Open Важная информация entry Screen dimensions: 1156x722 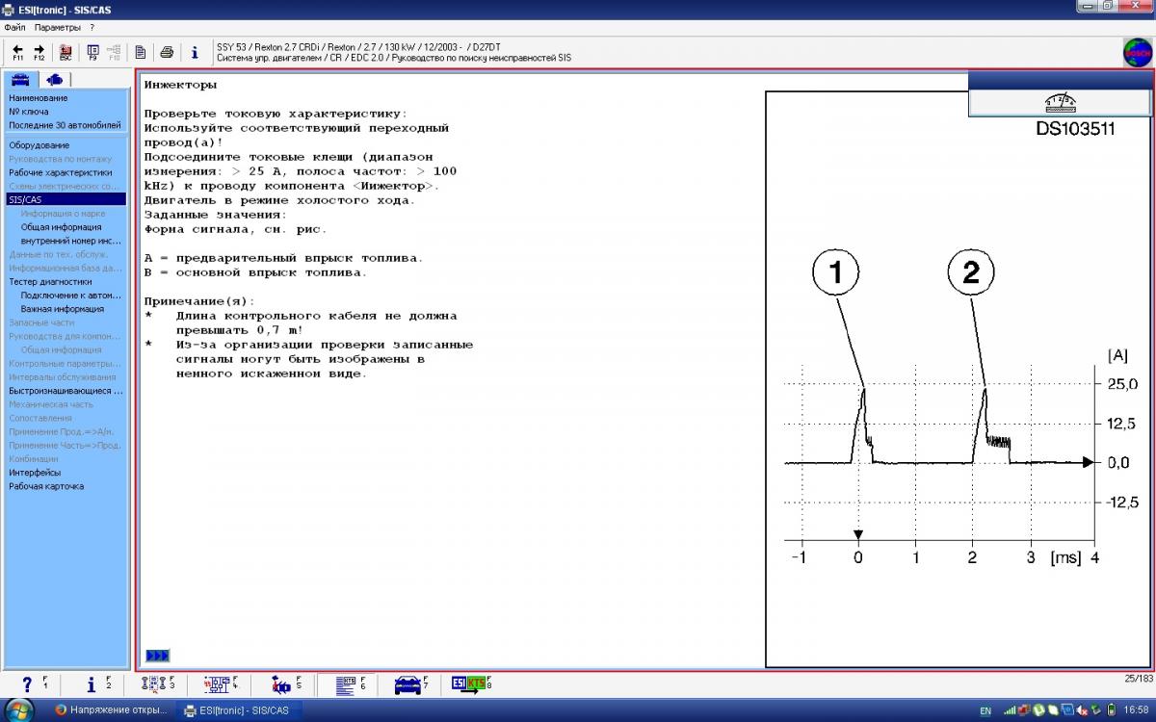click(x=63, y=309)
